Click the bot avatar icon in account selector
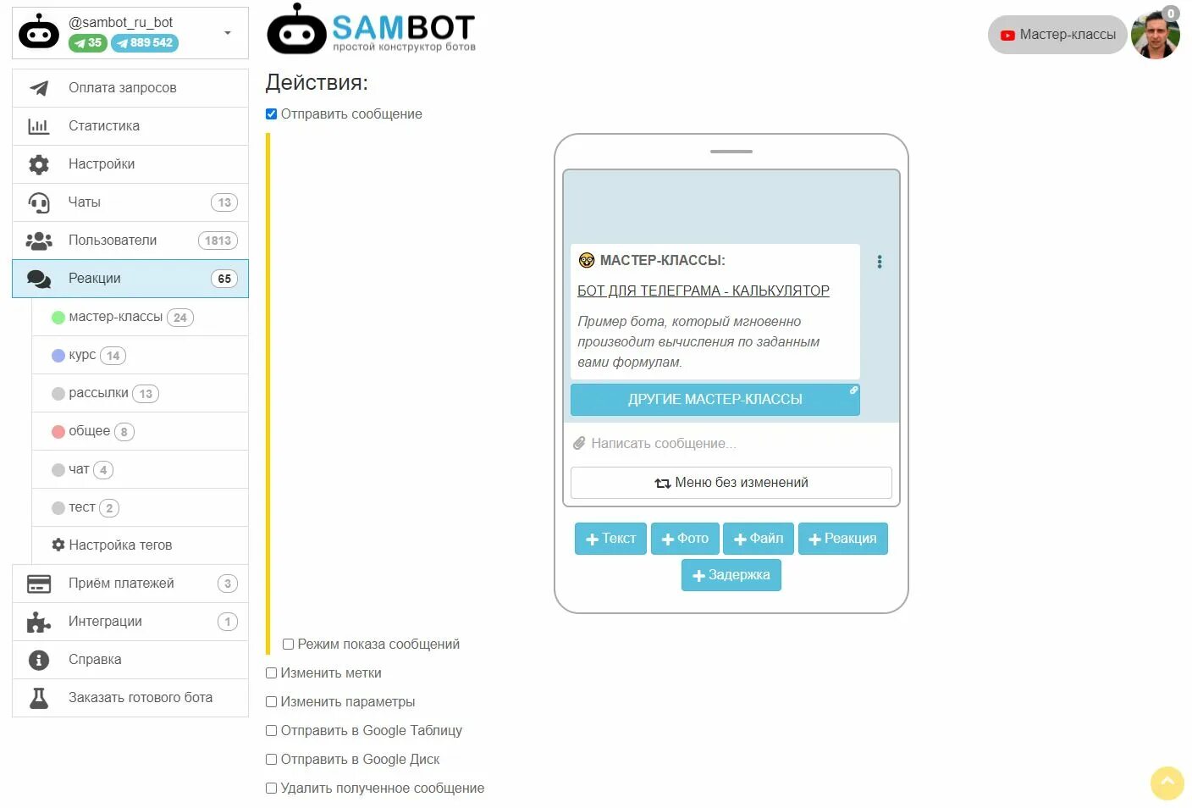The width and height of the screenshot is (1192, 808). tap(39, 33)
